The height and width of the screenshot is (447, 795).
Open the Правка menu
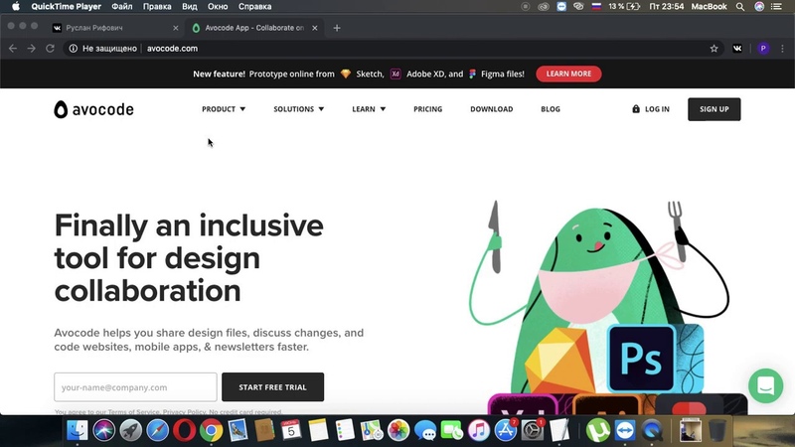[x=157, y=7]
